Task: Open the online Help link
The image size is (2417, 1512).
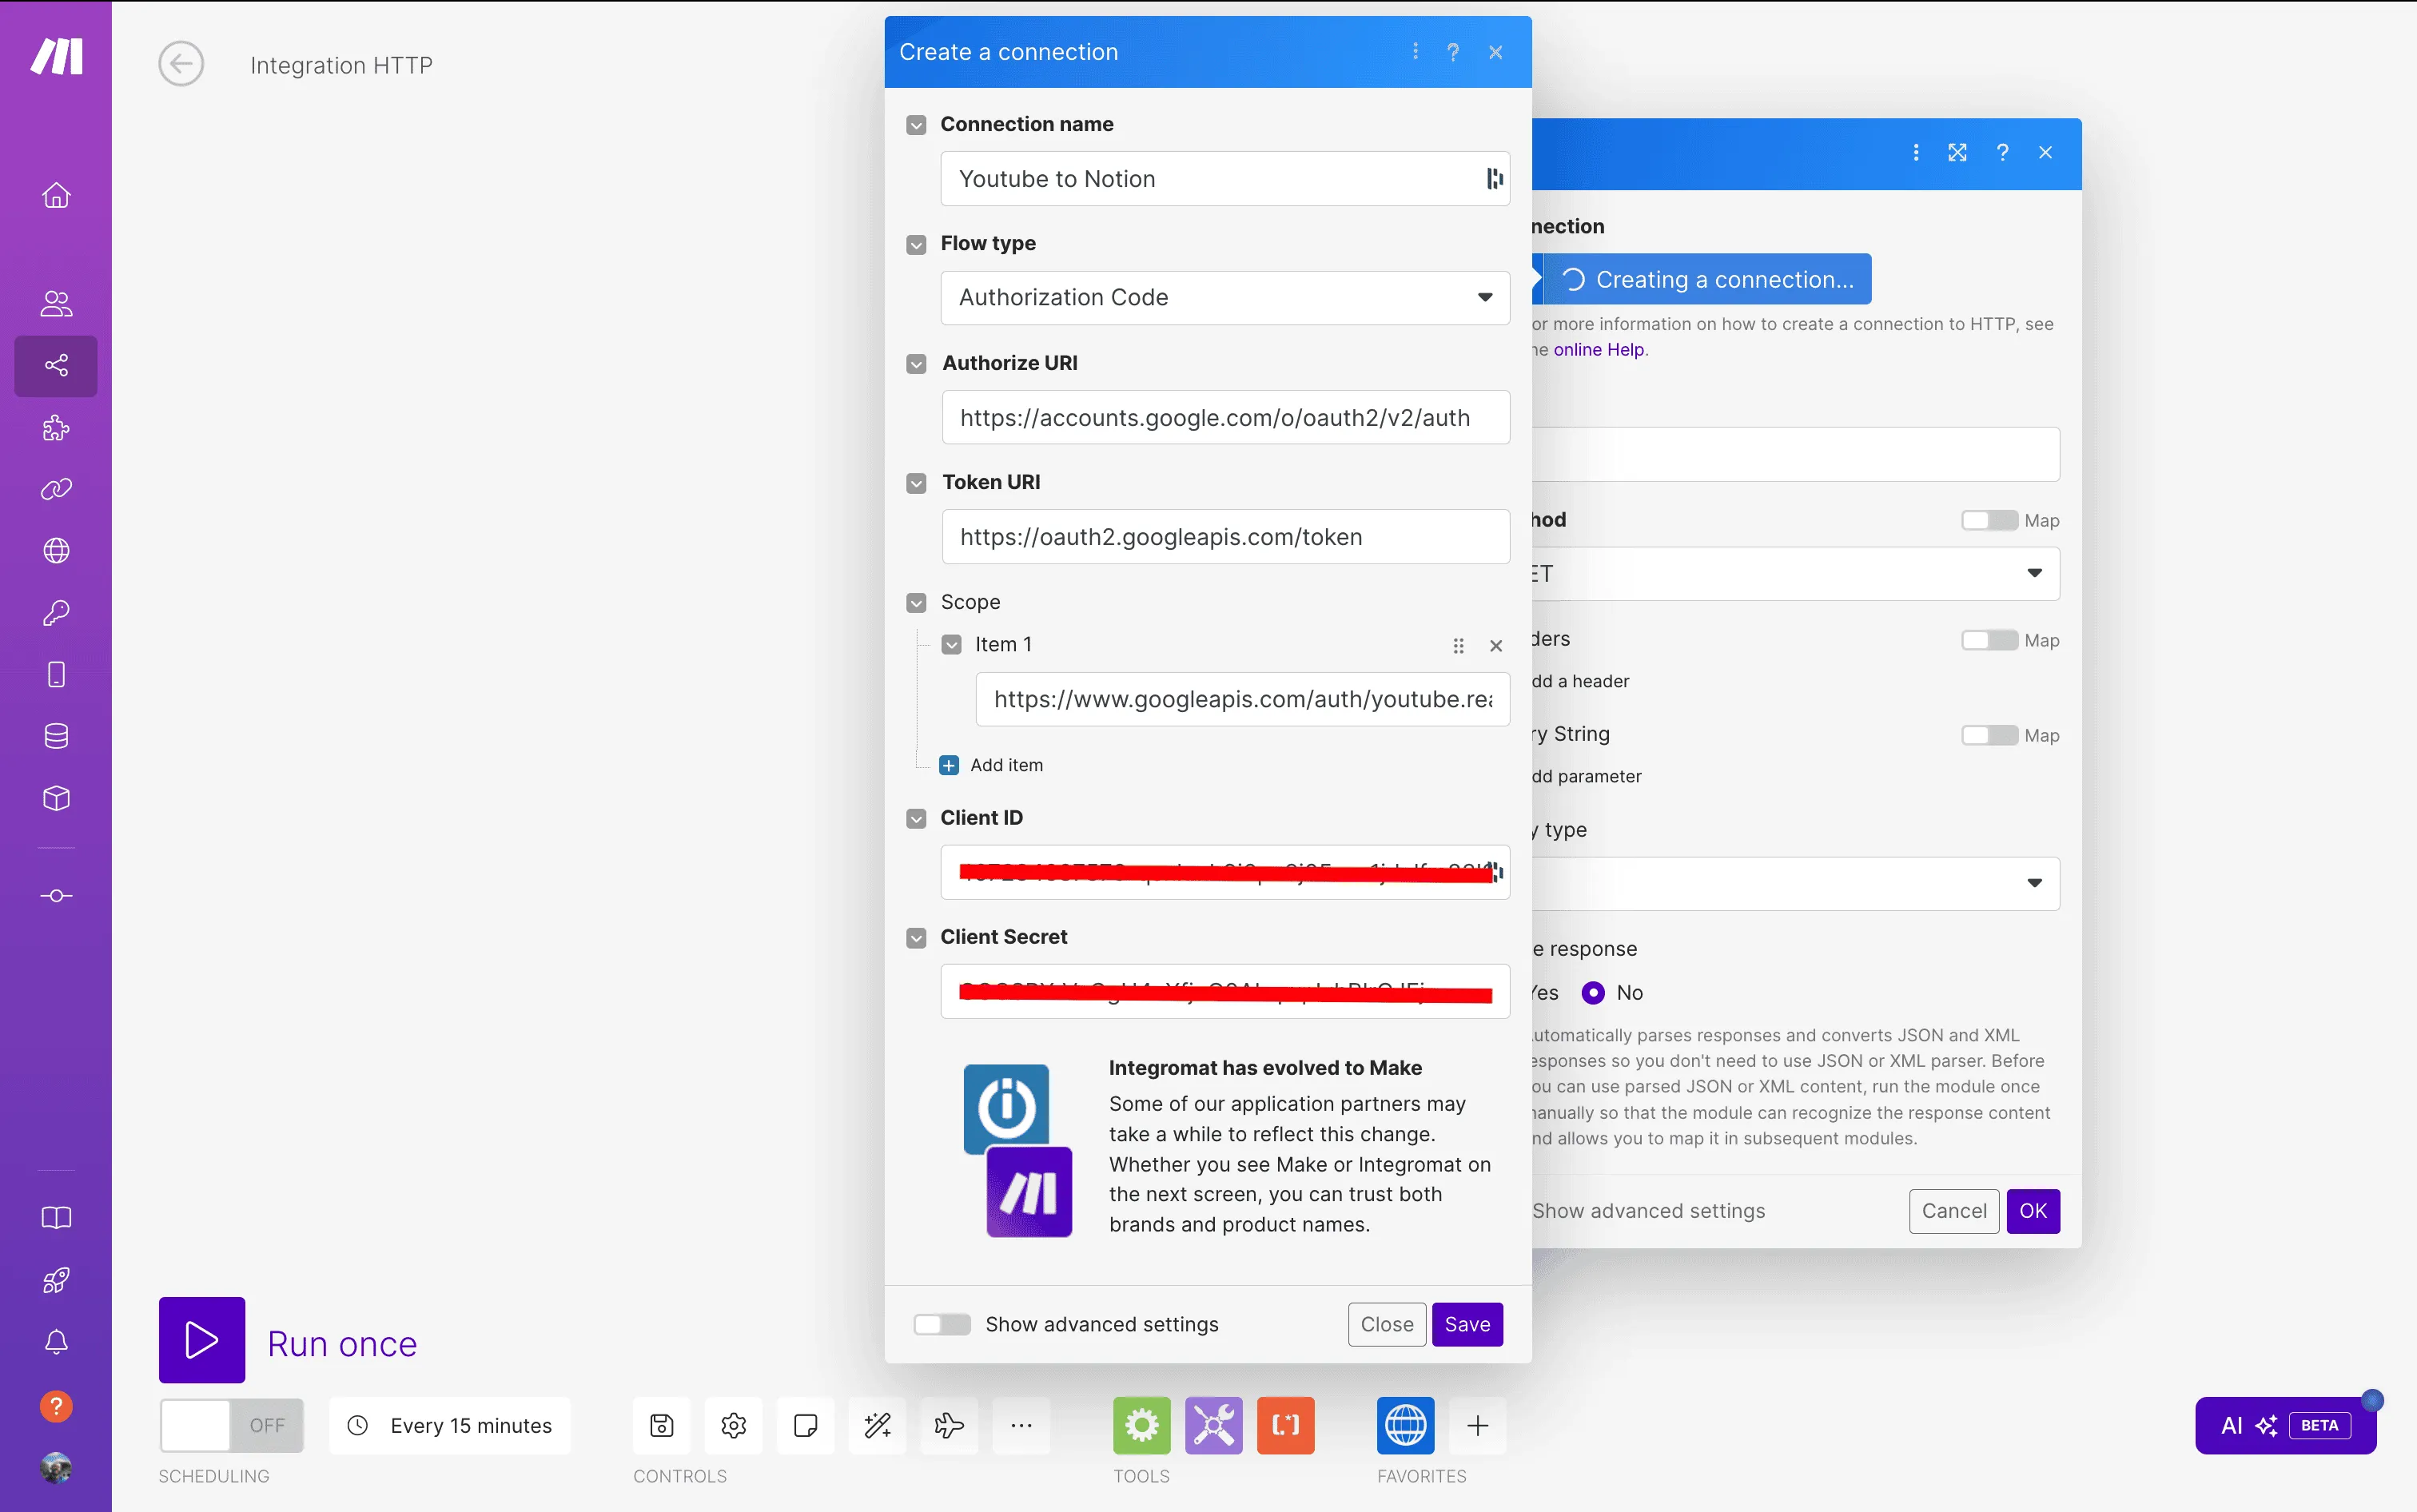Action: click(x=1598, y=350)
